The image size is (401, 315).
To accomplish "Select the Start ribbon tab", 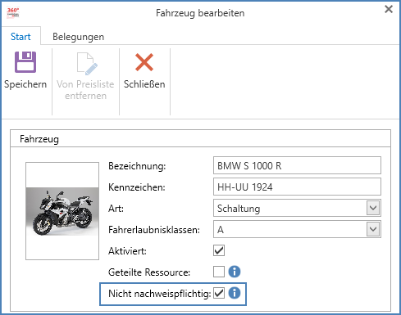I will 21,37.
